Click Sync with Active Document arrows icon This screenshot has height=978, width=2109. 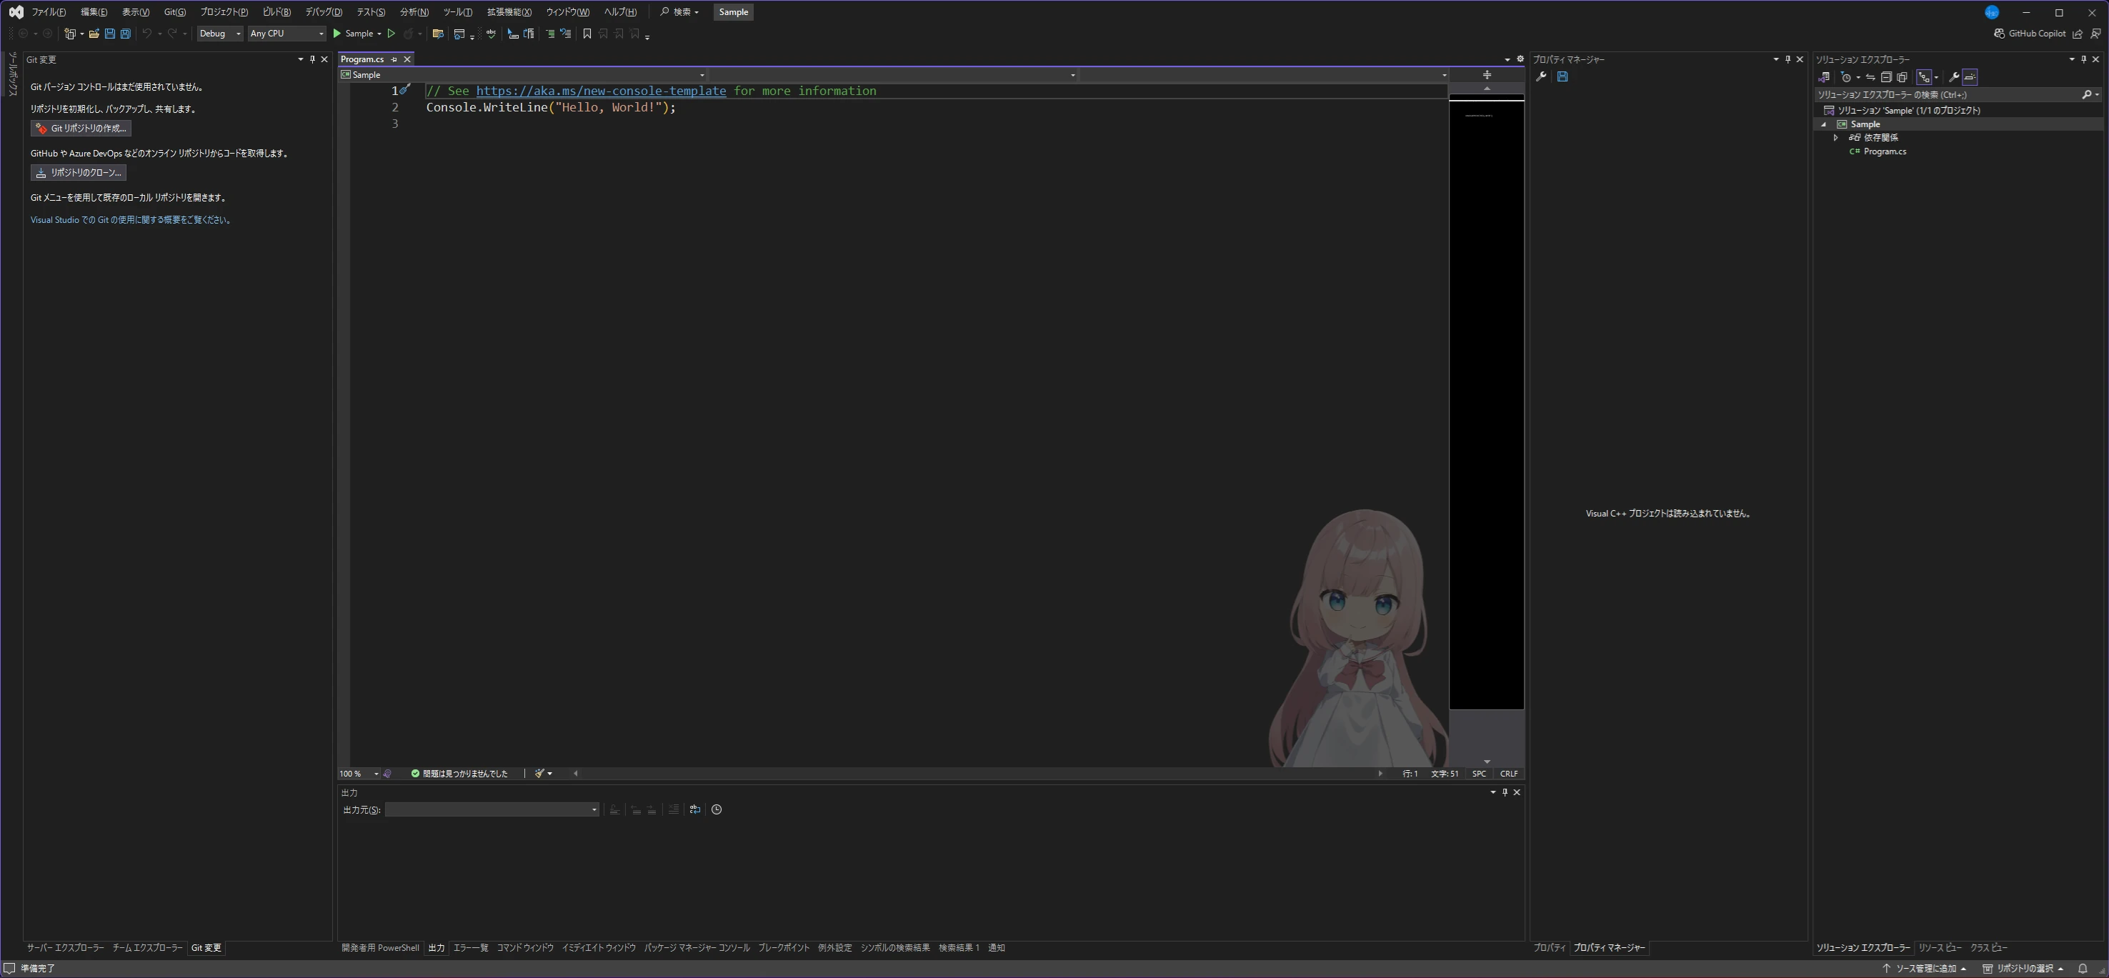click(1871, 77)
